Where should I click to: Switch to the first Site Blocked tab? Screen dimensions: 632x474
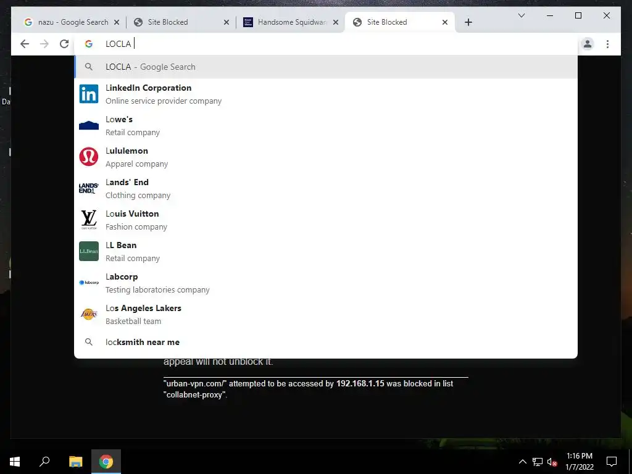pyautogui.click(x=180, y=22)
